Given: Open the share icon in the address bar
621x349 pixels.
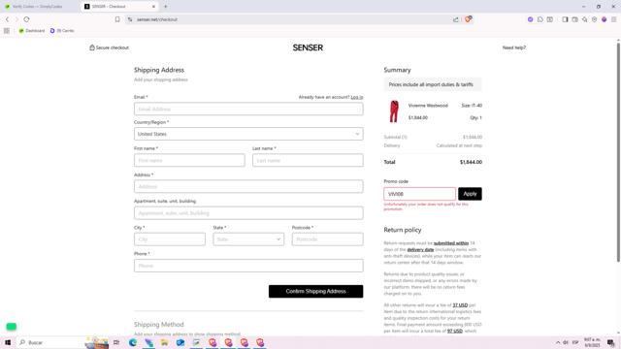Looking at the screenshot, I should pyautogui.click(x=456, y=19).
